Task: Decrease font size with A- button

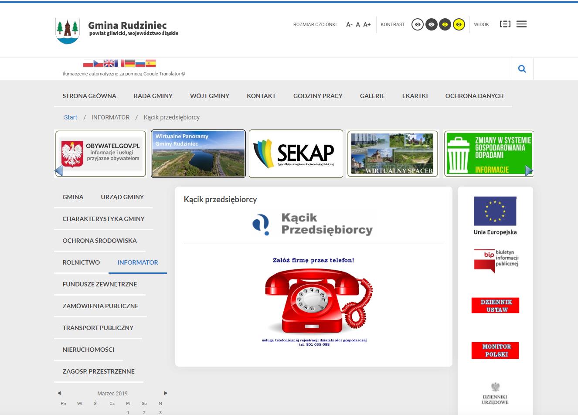Action: click(349, 25)
